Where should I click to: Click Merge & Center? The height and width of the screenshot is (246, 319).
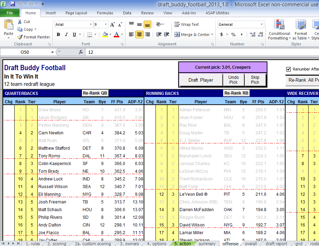(192, 35)
